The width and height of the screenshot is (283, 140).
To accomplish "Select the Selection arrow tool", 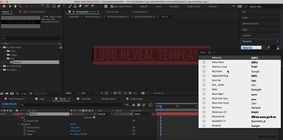I will 10,6.
